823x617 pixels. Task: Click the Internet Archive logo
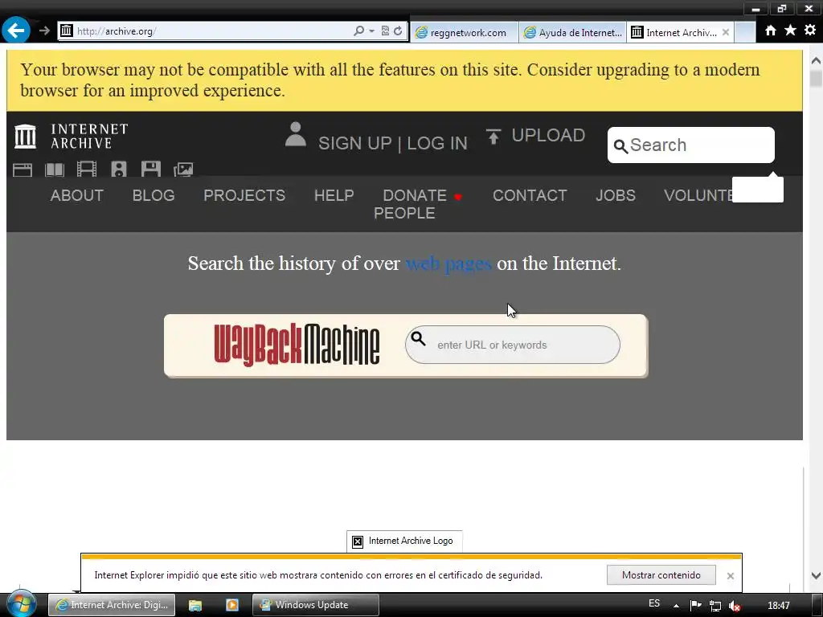tap(71, 137)
